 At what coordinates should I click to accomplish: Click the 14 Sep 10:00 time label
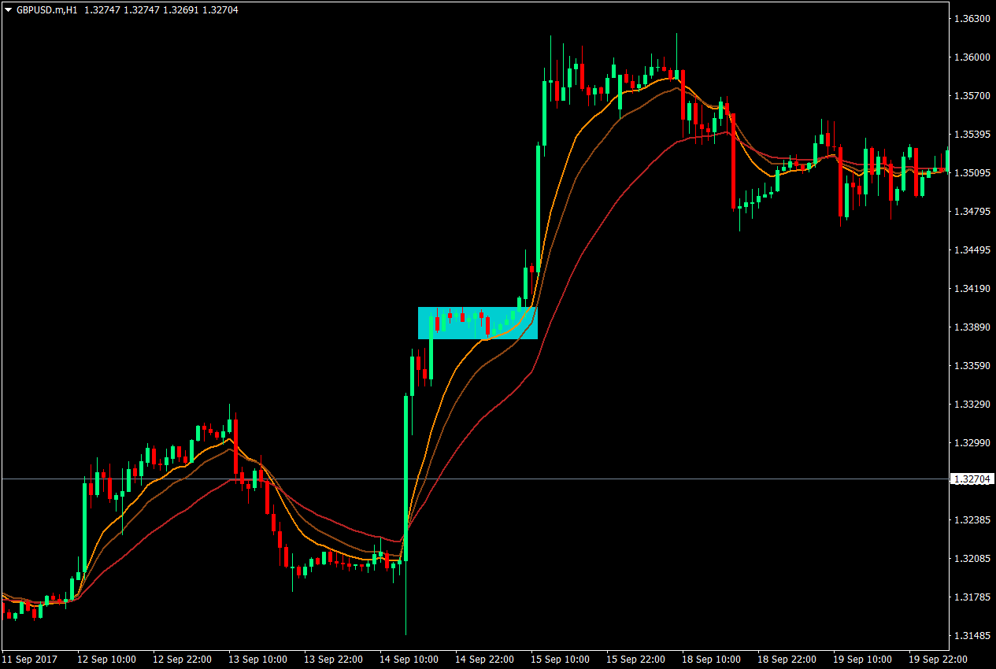(409, 659)
